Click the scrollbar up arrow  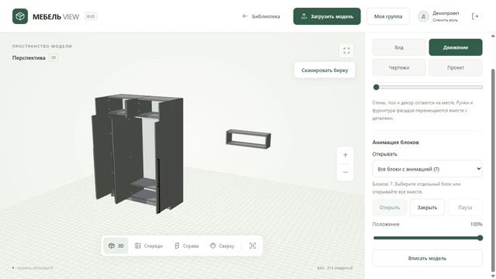(493, 36)
